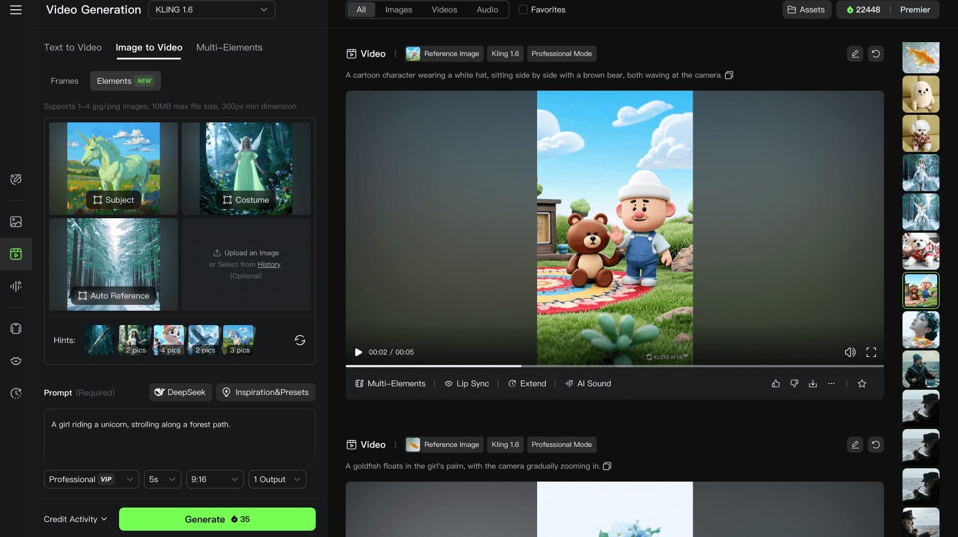Viewport: 958px width, 537px height.
Task: Switch to the Text to Video tab
Action: tap(73, 47)
